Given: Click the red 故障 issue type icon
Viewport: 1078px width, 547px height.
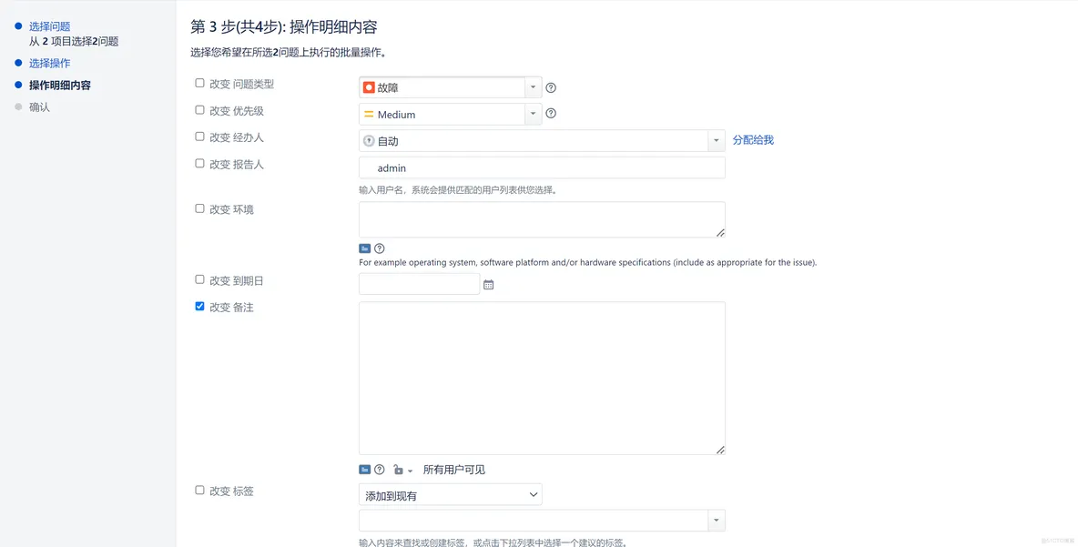Looking at the screenshot, I should tap(369, 87).
